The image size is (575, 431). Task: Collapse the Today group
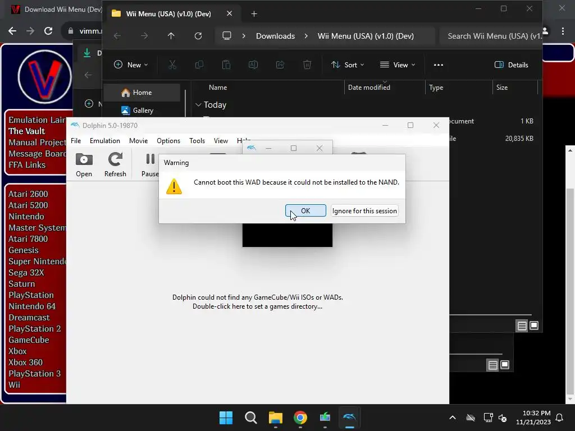point(198,105)
